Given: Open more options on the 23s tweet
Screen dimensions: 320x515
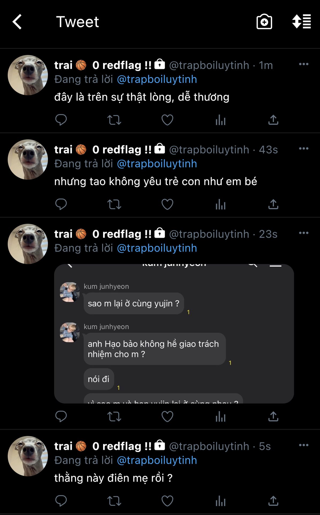Looking at the screenshot, I should [x=304, y=233].
